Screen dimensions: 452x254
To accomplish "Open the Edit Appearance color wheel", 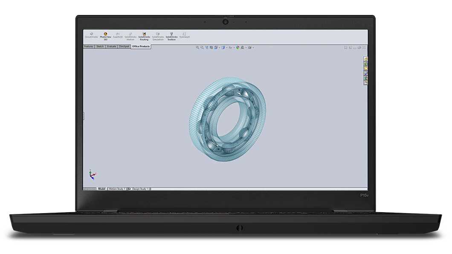I will (x=238, y=47).
